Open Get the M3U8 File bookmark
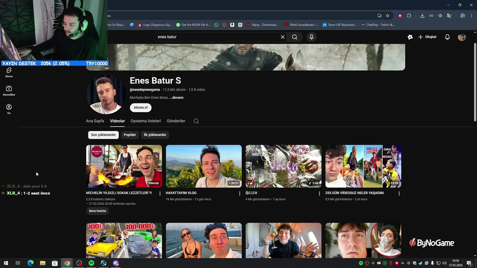 pyautogui.click(x=193, y=25)
